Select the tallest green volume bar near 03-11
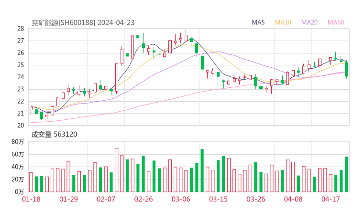Image resolution: width=354 pixels, height=210 pixels. point(202,170)
